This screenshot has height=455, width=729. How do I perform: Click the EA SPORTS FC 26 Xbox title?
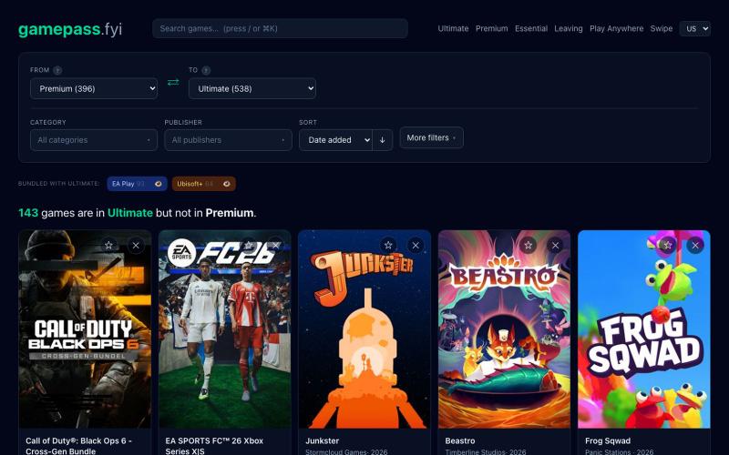point(214,446)
